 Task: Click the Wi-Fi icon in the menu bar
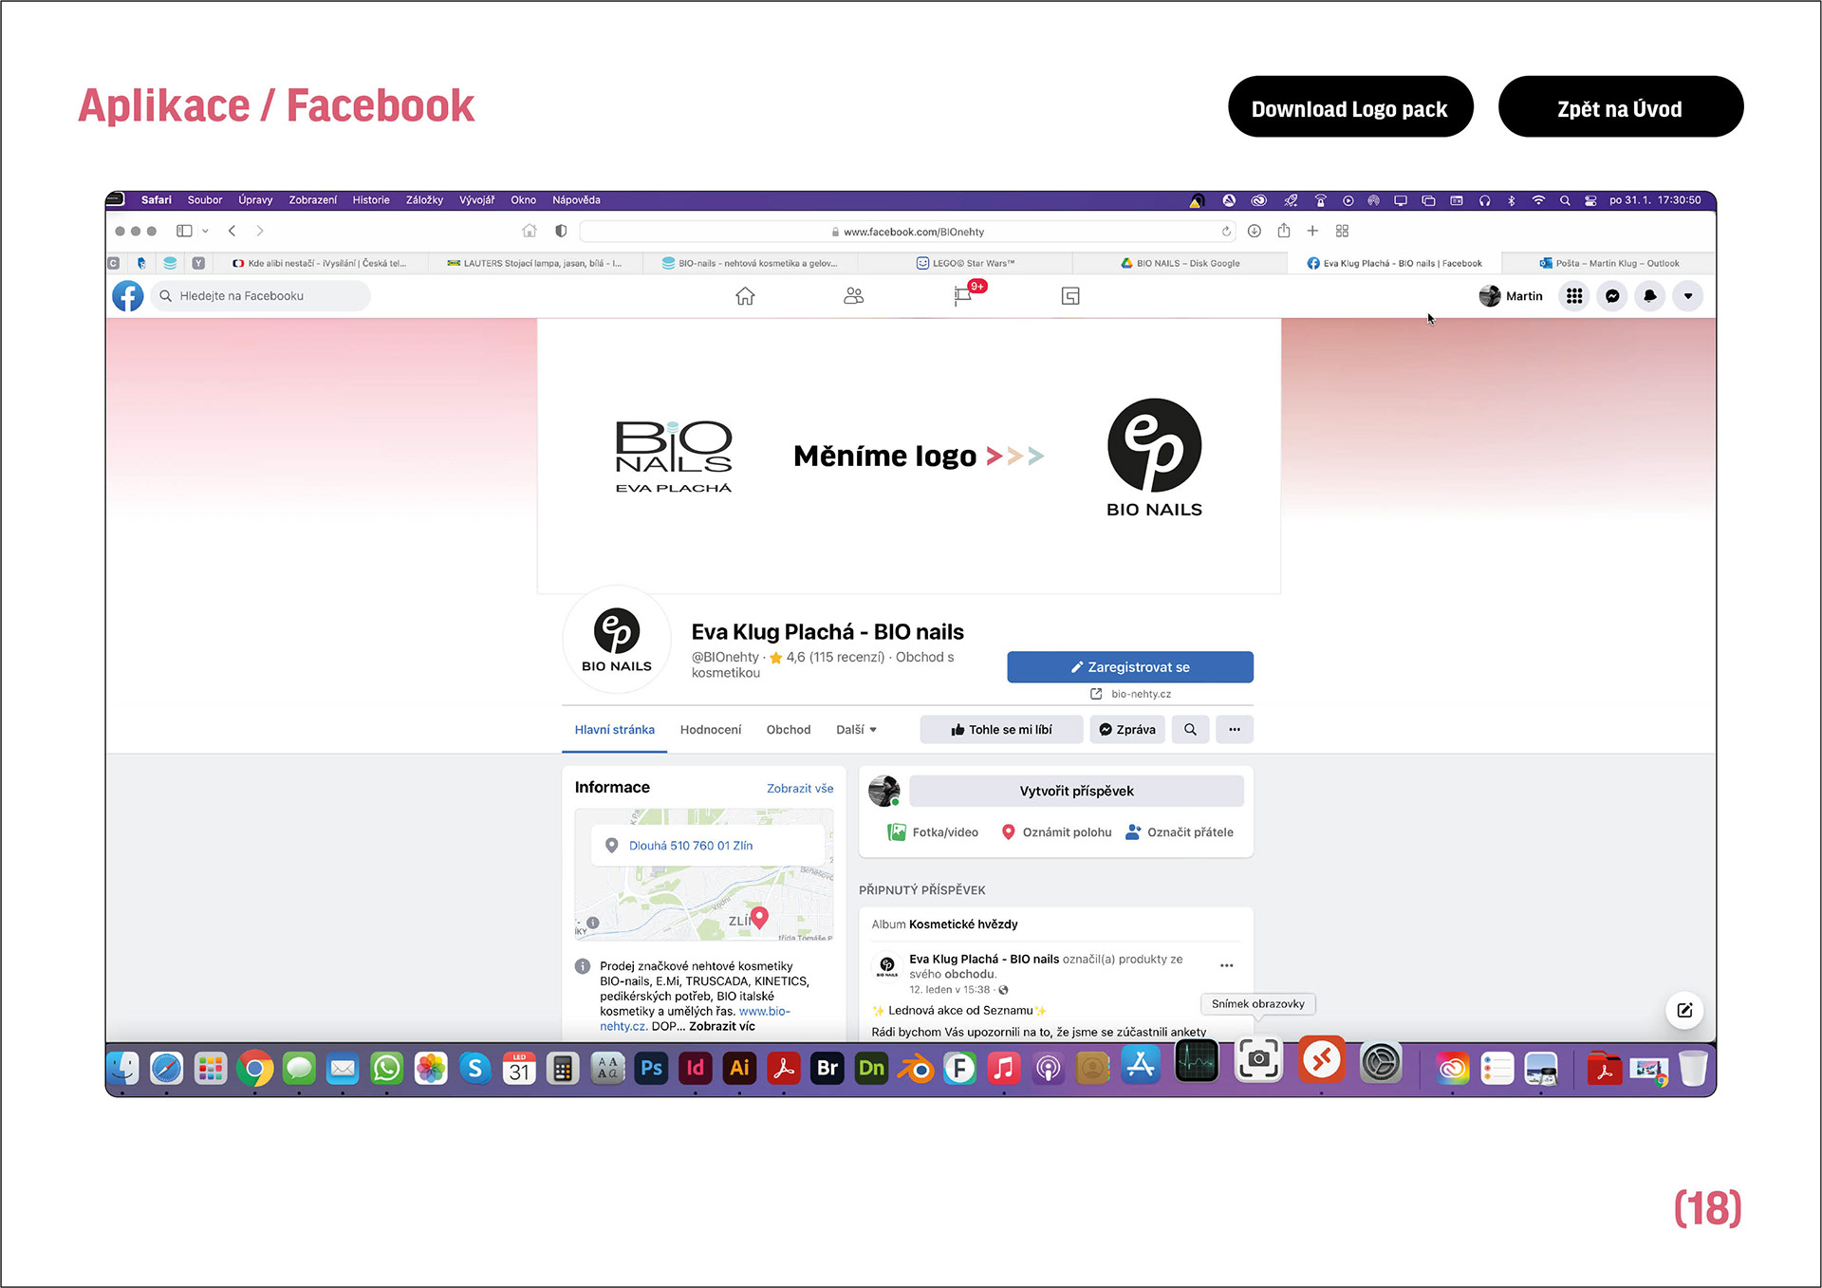coord(1538,200)
